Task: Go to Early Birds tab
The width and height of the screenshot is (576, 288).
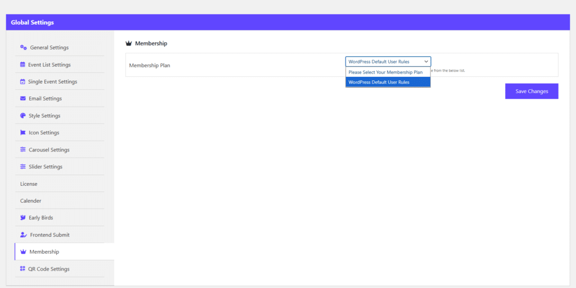Action: [60, 218]
